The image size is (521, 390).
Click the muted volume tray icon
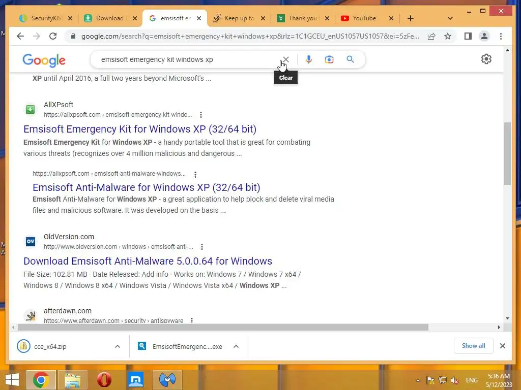[x=454, y=380]
